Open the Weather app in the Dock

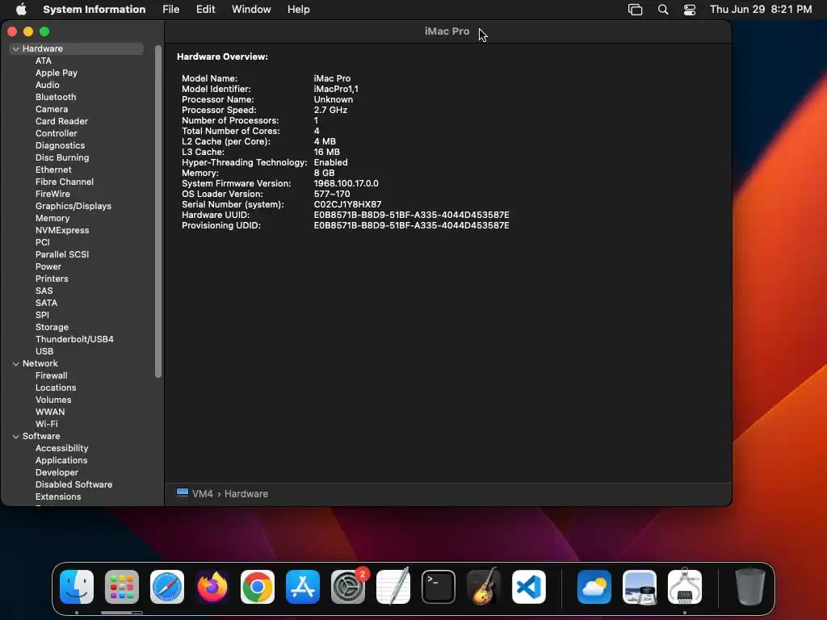tap(594, 587)
